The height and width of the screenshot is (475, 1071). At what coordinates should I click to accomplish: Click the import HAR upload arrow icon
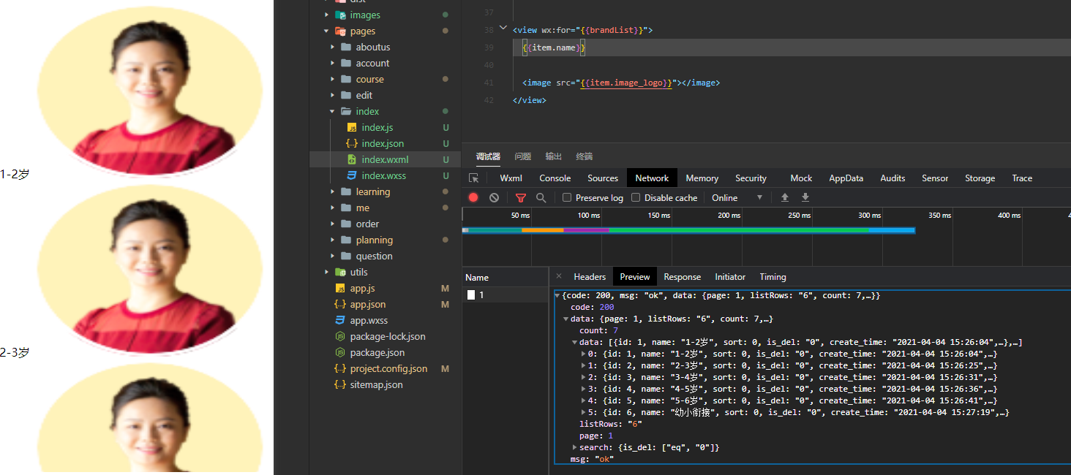pyautogui.click(x=785, y=197)
